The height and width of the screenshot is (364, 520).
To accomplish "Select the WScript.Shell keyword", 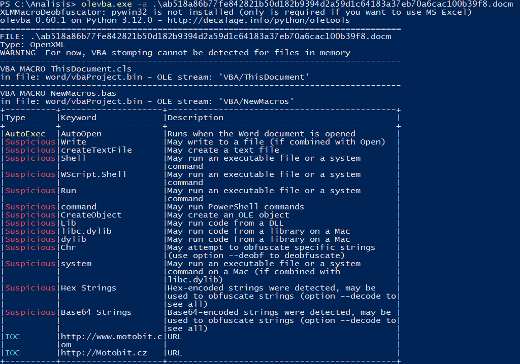I will tap(94, 174).
